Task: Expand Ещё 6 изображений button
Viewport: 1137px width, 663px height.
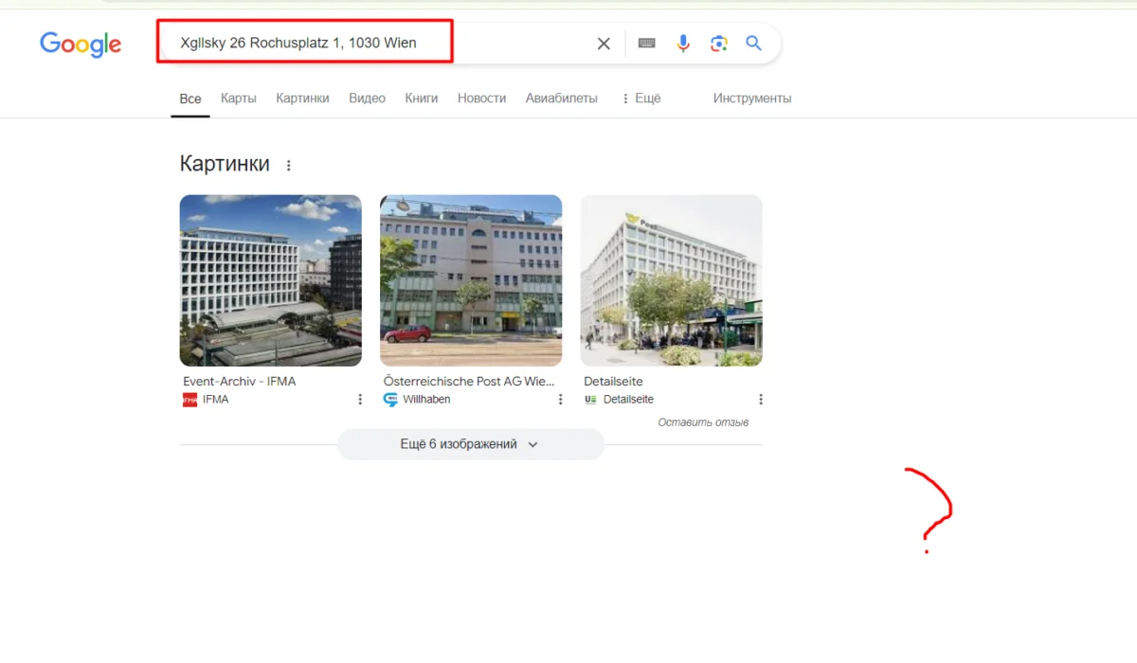Action: 471,444
